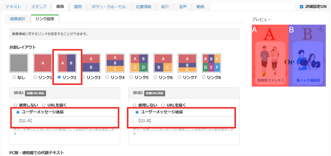Toggle the 詳細設定ON checkbox
Screen dimensions: 331x156
coord(302,6)
